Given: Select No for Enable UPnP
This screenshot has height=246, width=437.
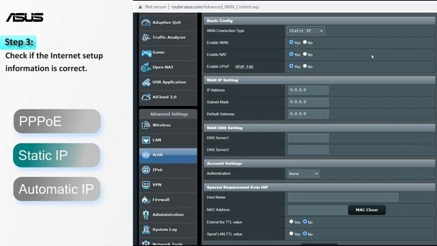Looking at the screenshot, I should [x=305, y=66].
